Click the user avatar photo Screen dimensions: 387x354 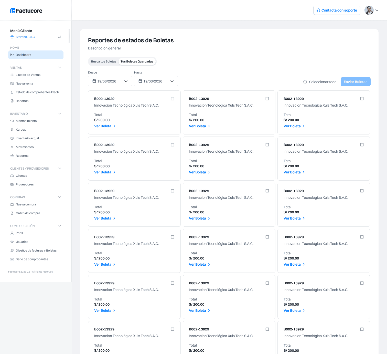point(369,10)
